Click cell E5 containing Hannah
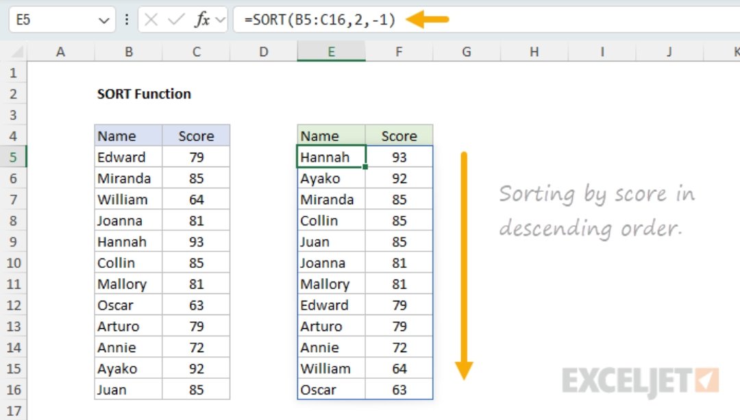The height and width of the screenshot is (420, 740). [331, 157]
